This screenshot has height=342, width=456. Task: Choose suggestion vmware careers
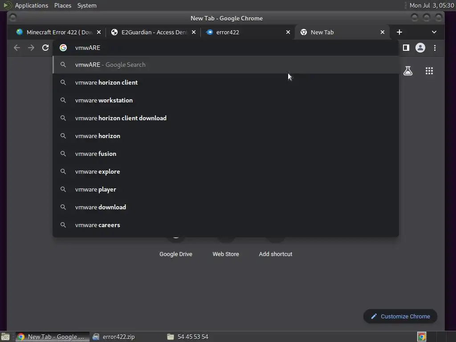point(225,225)
